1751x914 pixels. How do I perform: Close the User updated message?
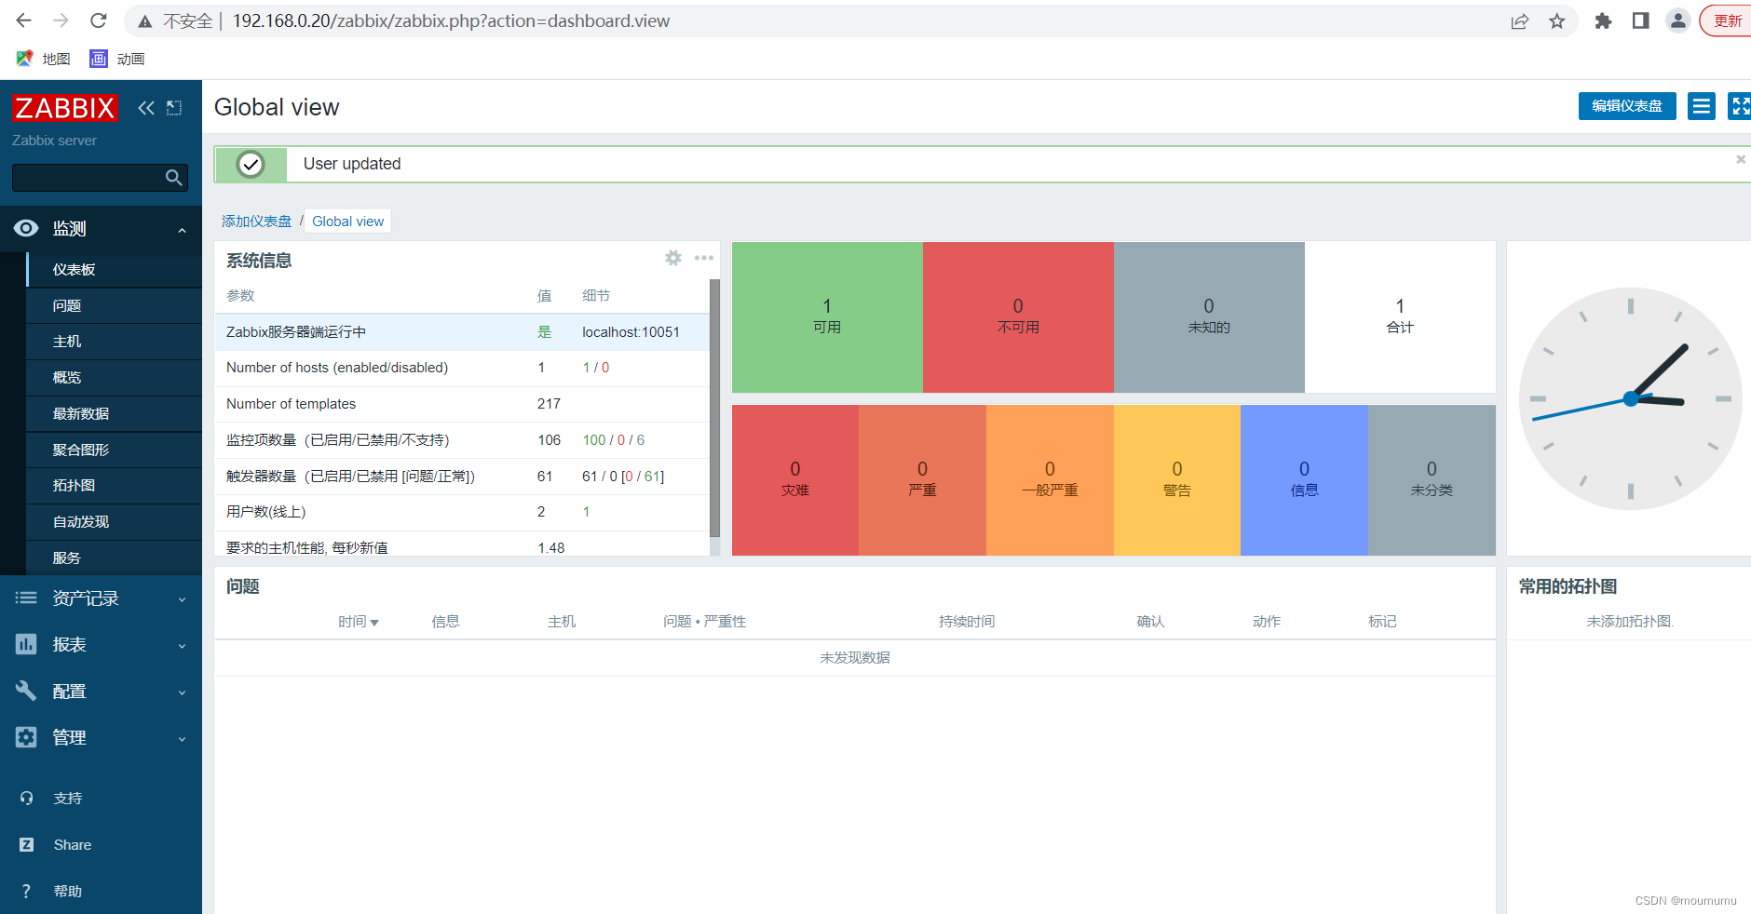(x=1741, y=159)
